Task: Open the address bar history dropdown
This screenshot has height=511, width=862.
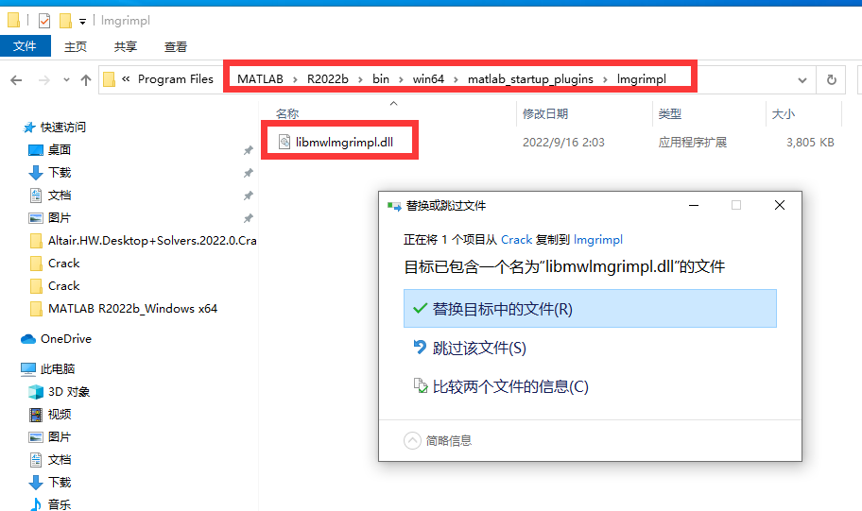Action: [802, 80]
